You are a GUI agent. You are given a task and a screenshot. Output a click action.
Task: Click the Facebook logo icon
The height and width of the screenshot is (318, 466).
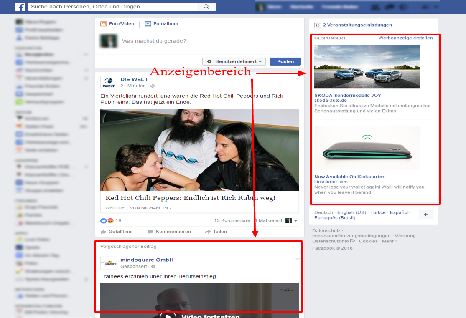pyautogui.click(x=20, y=7)
